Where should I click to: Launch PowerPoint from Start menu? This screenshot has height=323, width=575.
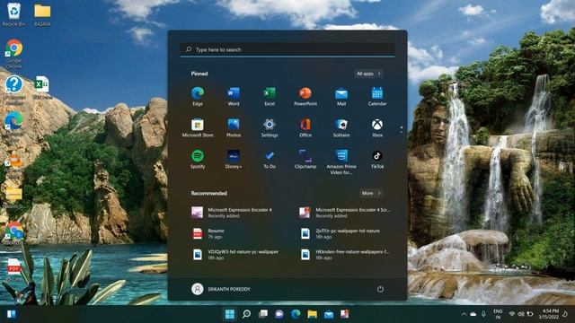305,96
